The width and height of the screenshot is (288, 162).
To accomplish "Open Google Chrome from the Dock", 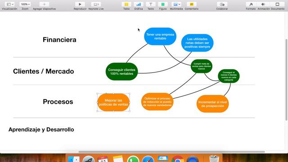I will (178, 159).
